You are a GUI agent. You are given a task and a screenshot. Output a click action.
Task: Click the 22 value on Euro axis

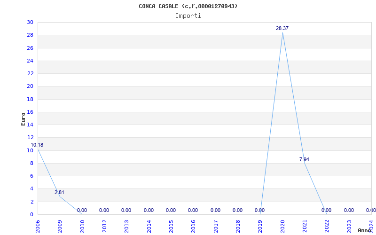click(30, 73)
